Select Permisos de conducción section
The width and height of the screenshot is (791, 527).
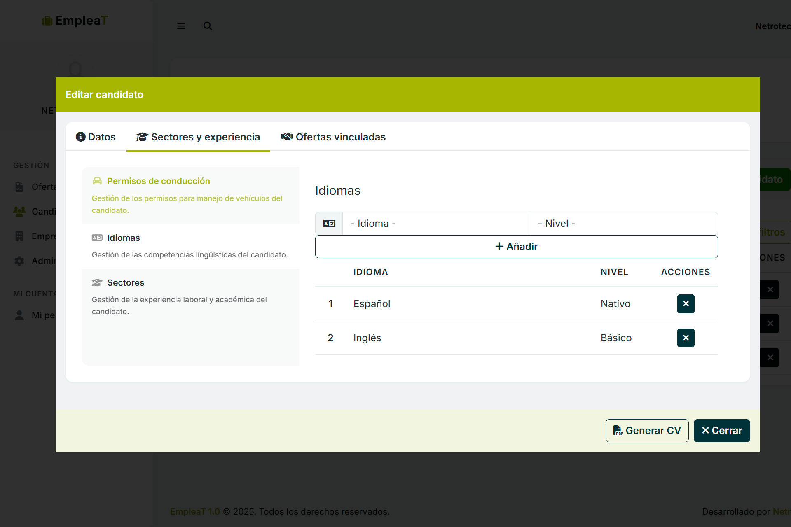[x=190, y=195]
